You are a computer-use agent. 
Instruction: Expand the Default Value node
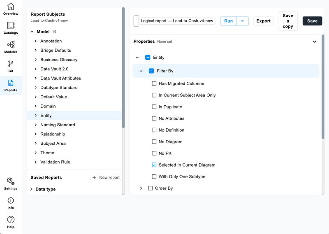coord(36,97)
